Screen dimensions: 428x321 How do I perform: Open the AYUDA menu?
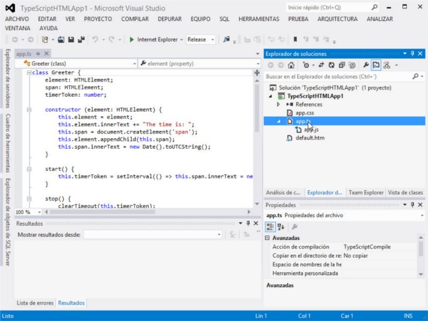click(x=48, y=28)
